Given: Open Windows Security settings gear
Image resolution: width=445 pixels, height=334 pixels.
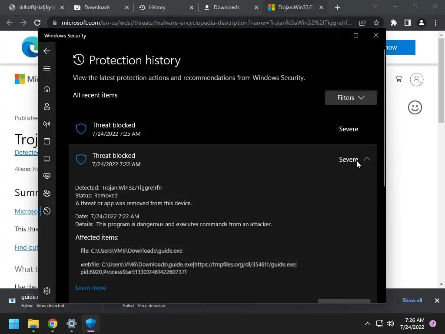Looking at the screenshot, I should 47,291.
